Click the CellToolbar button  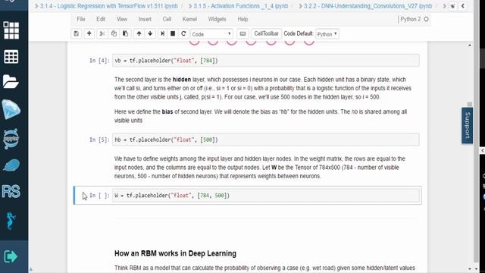(266, 33)
